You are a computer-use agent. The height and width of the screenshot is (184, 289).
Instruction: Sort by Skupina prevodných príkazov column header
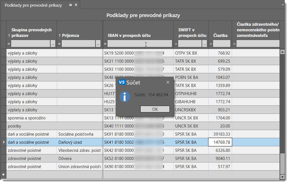(31, 32)
